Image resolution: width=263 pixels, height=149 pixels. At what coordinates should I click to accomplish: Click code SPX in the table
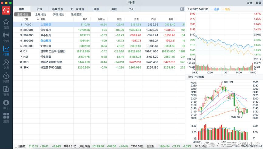26,68
